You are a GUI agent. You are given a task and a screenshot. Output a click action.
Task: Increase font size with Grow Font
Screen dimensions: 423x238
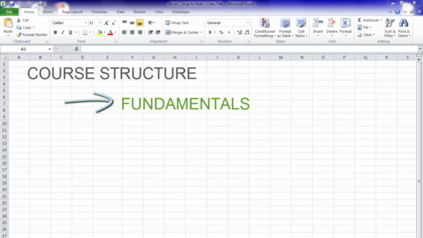[106, 23]
